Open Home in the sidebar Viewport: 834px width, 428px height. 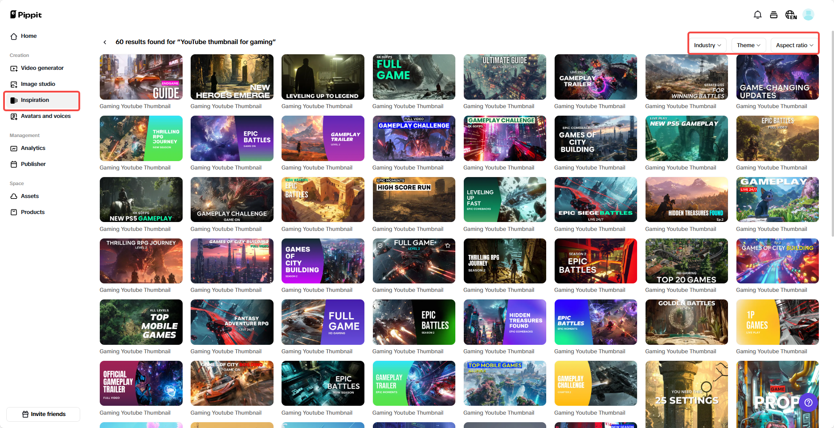click(42, 36)
